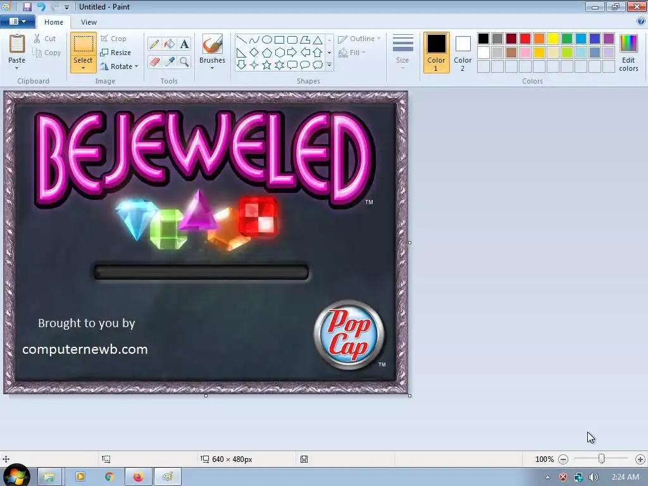Pick the Right arrow shape

[x=292, y=53]
